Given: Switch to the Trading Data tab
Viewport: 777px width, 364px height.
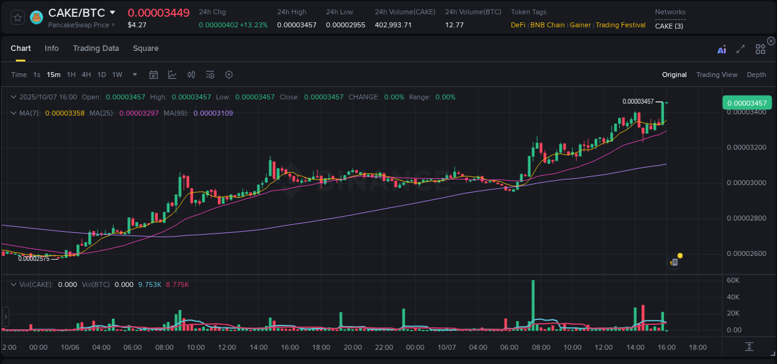Looking at the screenshot, I should click(96, 48).
